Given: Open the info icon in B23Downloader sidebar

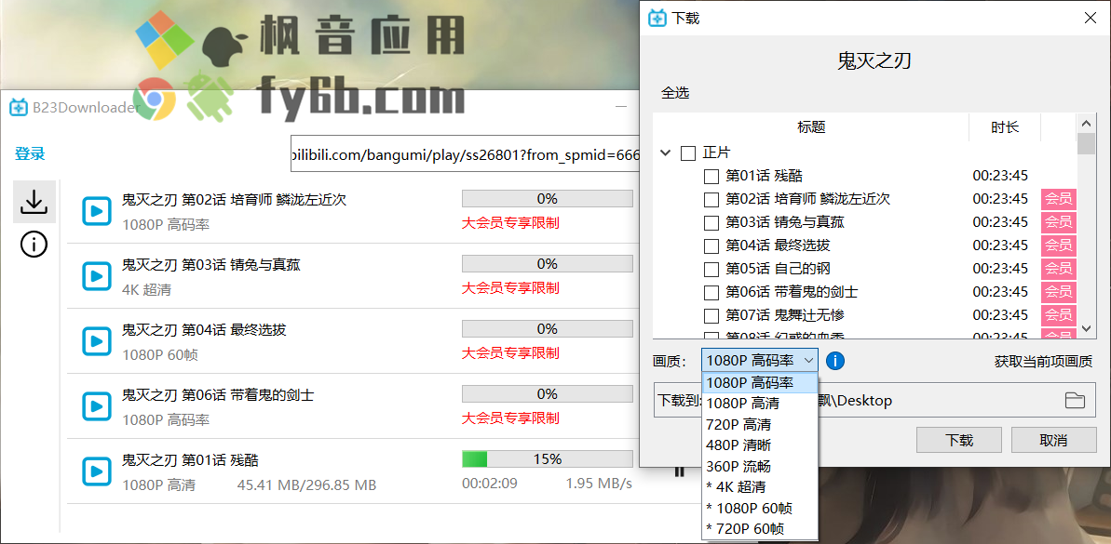Looking at the screenshot, I should coord(34,245).
